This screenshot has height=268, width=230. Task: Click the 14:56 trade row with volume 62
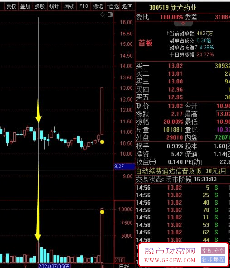(182, 232)
